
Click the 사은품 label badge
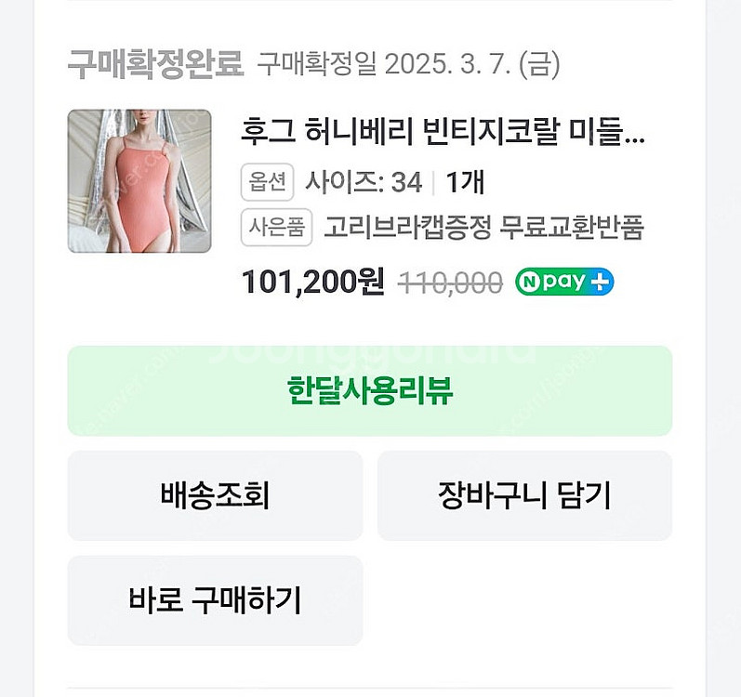tap(275, 228)
